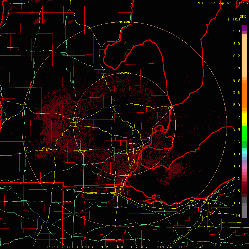Click the 5.0 value on color scale

click(x=237, y=105)
